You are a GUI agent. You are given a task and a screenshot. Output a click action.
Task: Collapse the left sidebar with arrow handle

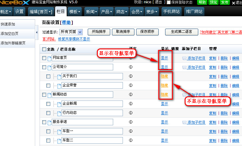tap(37, 32)
